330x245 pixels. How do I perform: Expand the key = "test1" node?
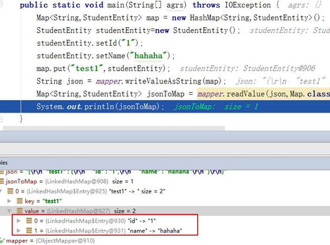pos(9,201)
